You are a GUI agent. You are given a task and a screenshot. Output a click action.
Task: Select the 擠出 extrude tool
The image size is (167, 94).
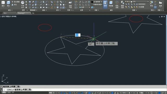[8, 4]
